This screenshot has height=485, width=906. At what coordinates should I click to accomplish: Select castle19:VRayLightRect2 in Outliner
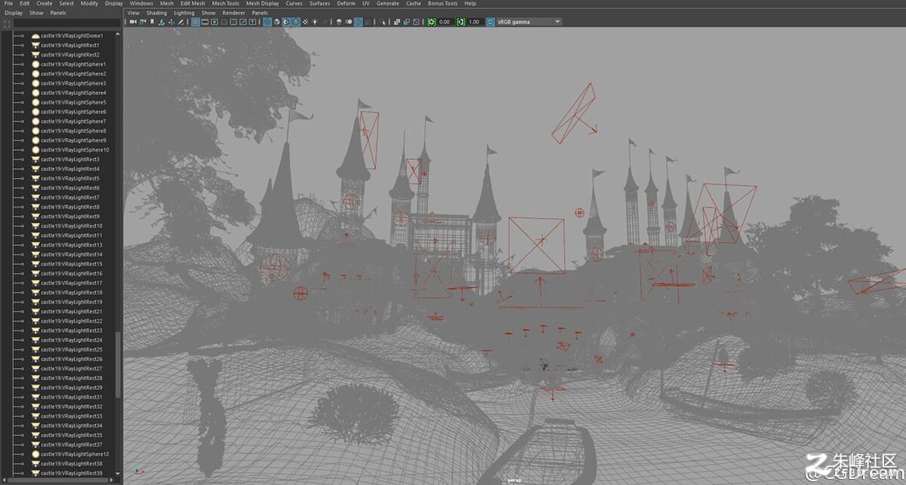click(70, 54)
